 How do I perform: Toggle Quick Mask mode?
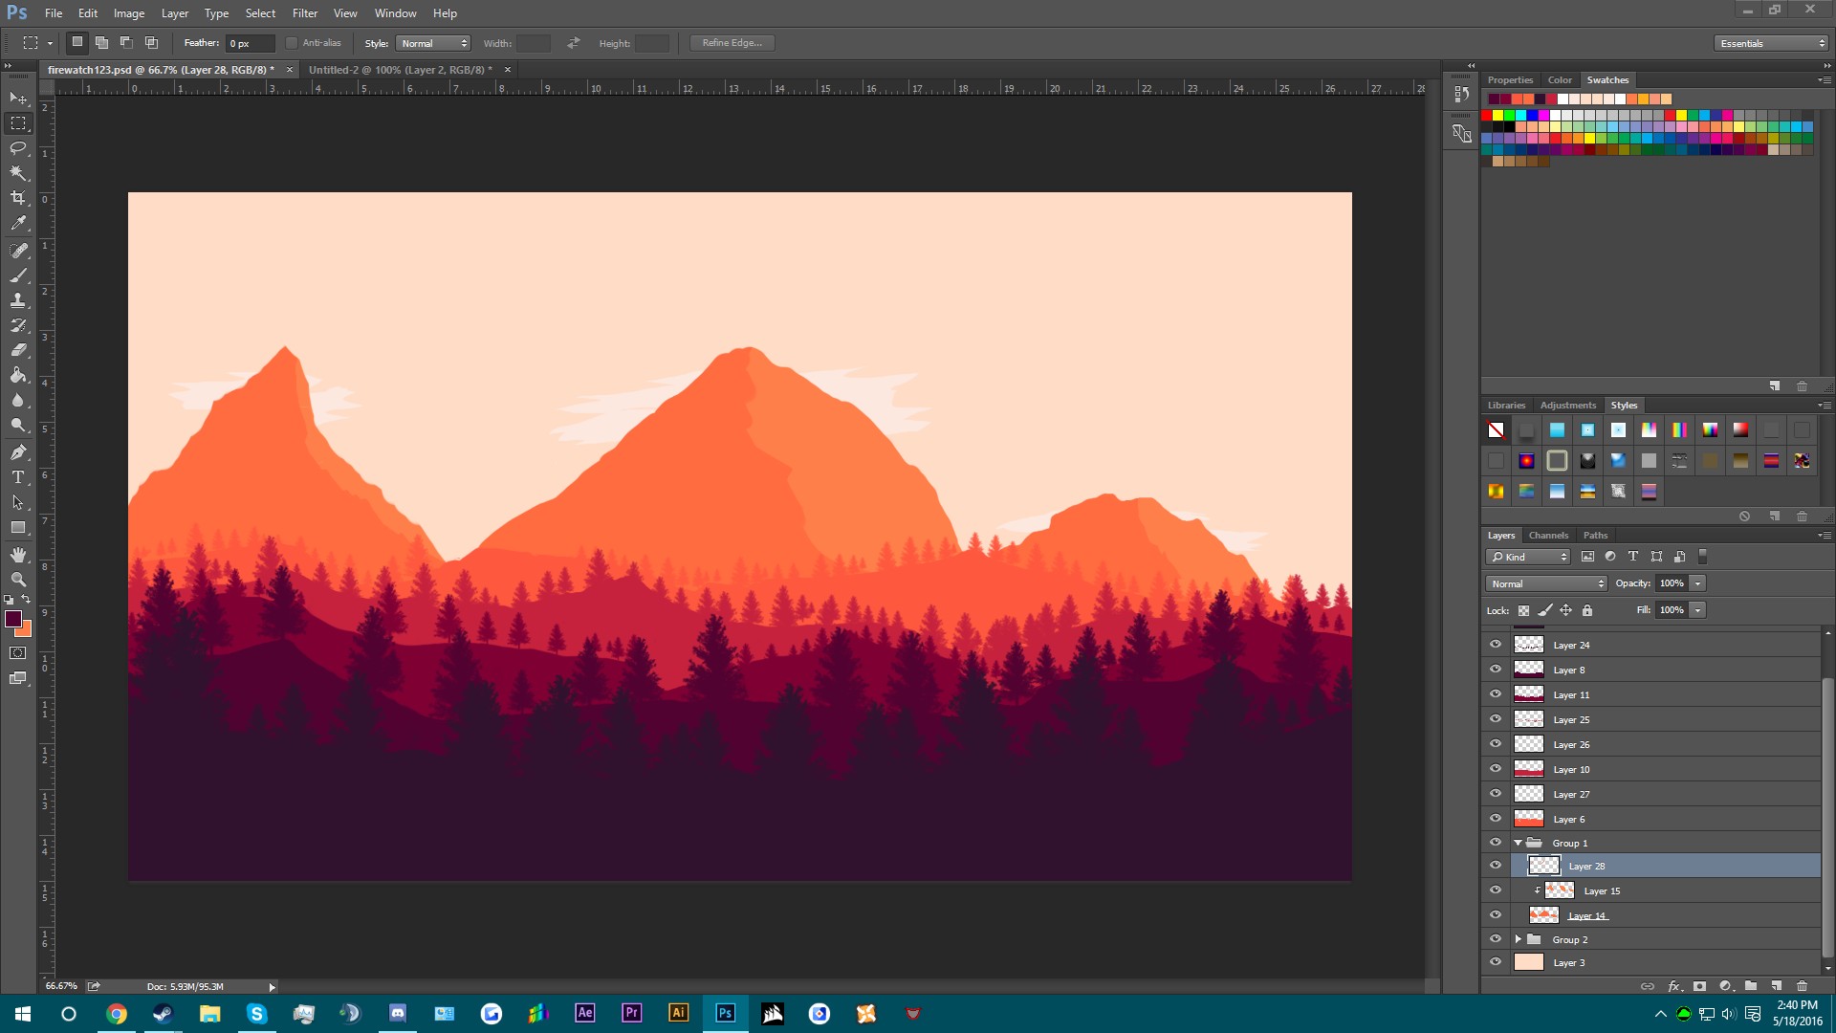(18, 653)
